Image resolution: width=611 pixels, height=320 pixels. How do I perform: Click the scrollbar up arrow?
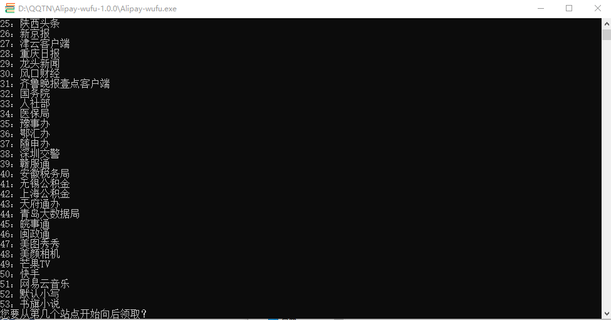[606, 23]
